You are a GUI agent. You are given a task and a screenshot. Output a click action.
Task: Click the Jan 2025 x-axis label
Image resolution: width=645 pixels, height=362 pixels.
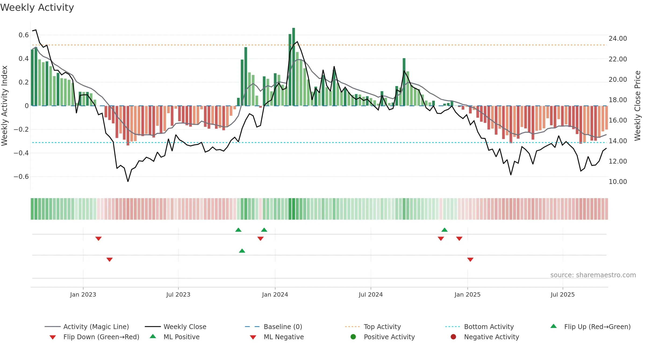tap(467, 294)
